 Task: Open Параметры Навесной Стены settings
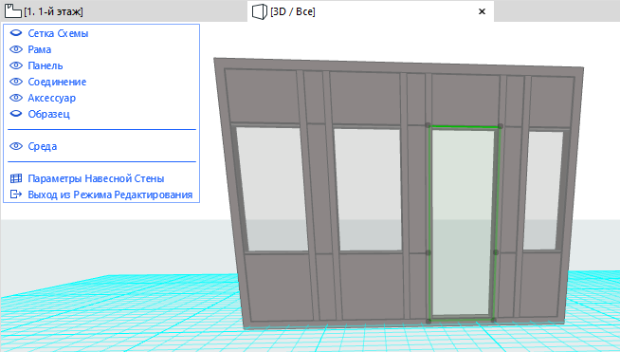click(x=96, y=178)
